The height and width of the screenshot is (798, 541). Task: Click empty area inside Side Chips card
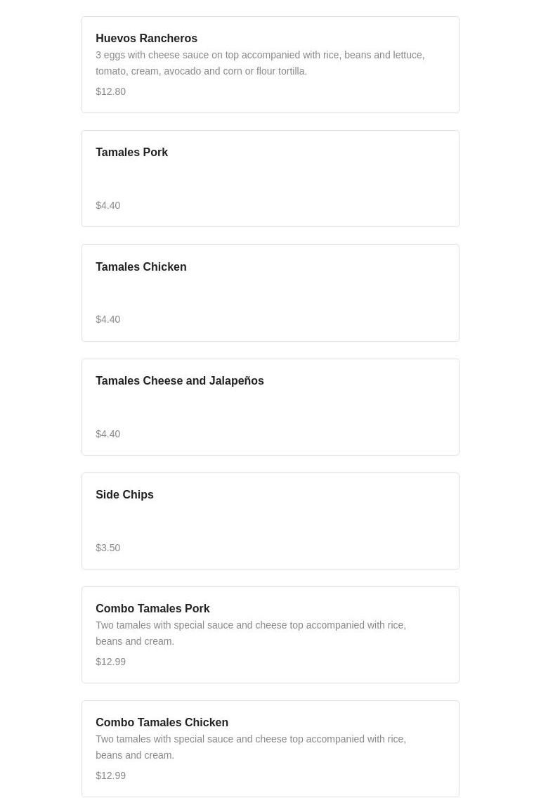(316, 524)
